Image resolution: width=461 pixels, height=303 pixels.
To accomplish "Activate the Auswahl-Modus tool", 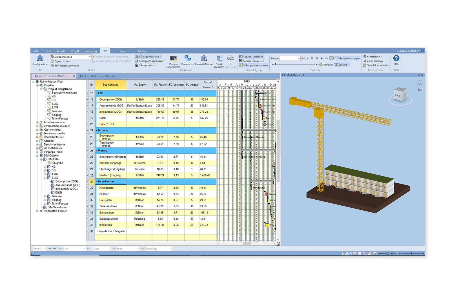I will point(203,60).
